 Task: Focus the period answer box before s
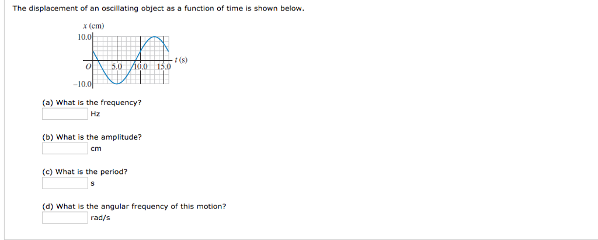coord(65,183)
